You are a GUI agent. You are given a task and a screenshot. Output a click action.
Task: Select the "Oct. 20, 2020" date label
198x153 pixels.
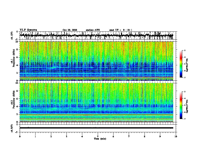tap(70, 30)
